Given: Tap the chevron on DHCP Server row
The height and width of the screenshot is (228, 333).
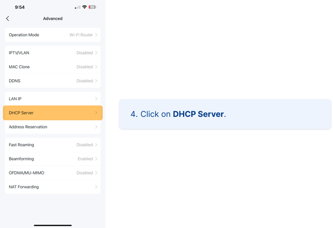Looking at the screenshot, I should pyautogui.click(x=96, y=113).
